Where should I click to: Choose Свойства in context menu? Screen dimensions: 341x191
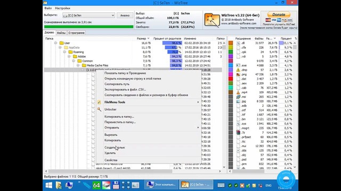coord(111,160)
